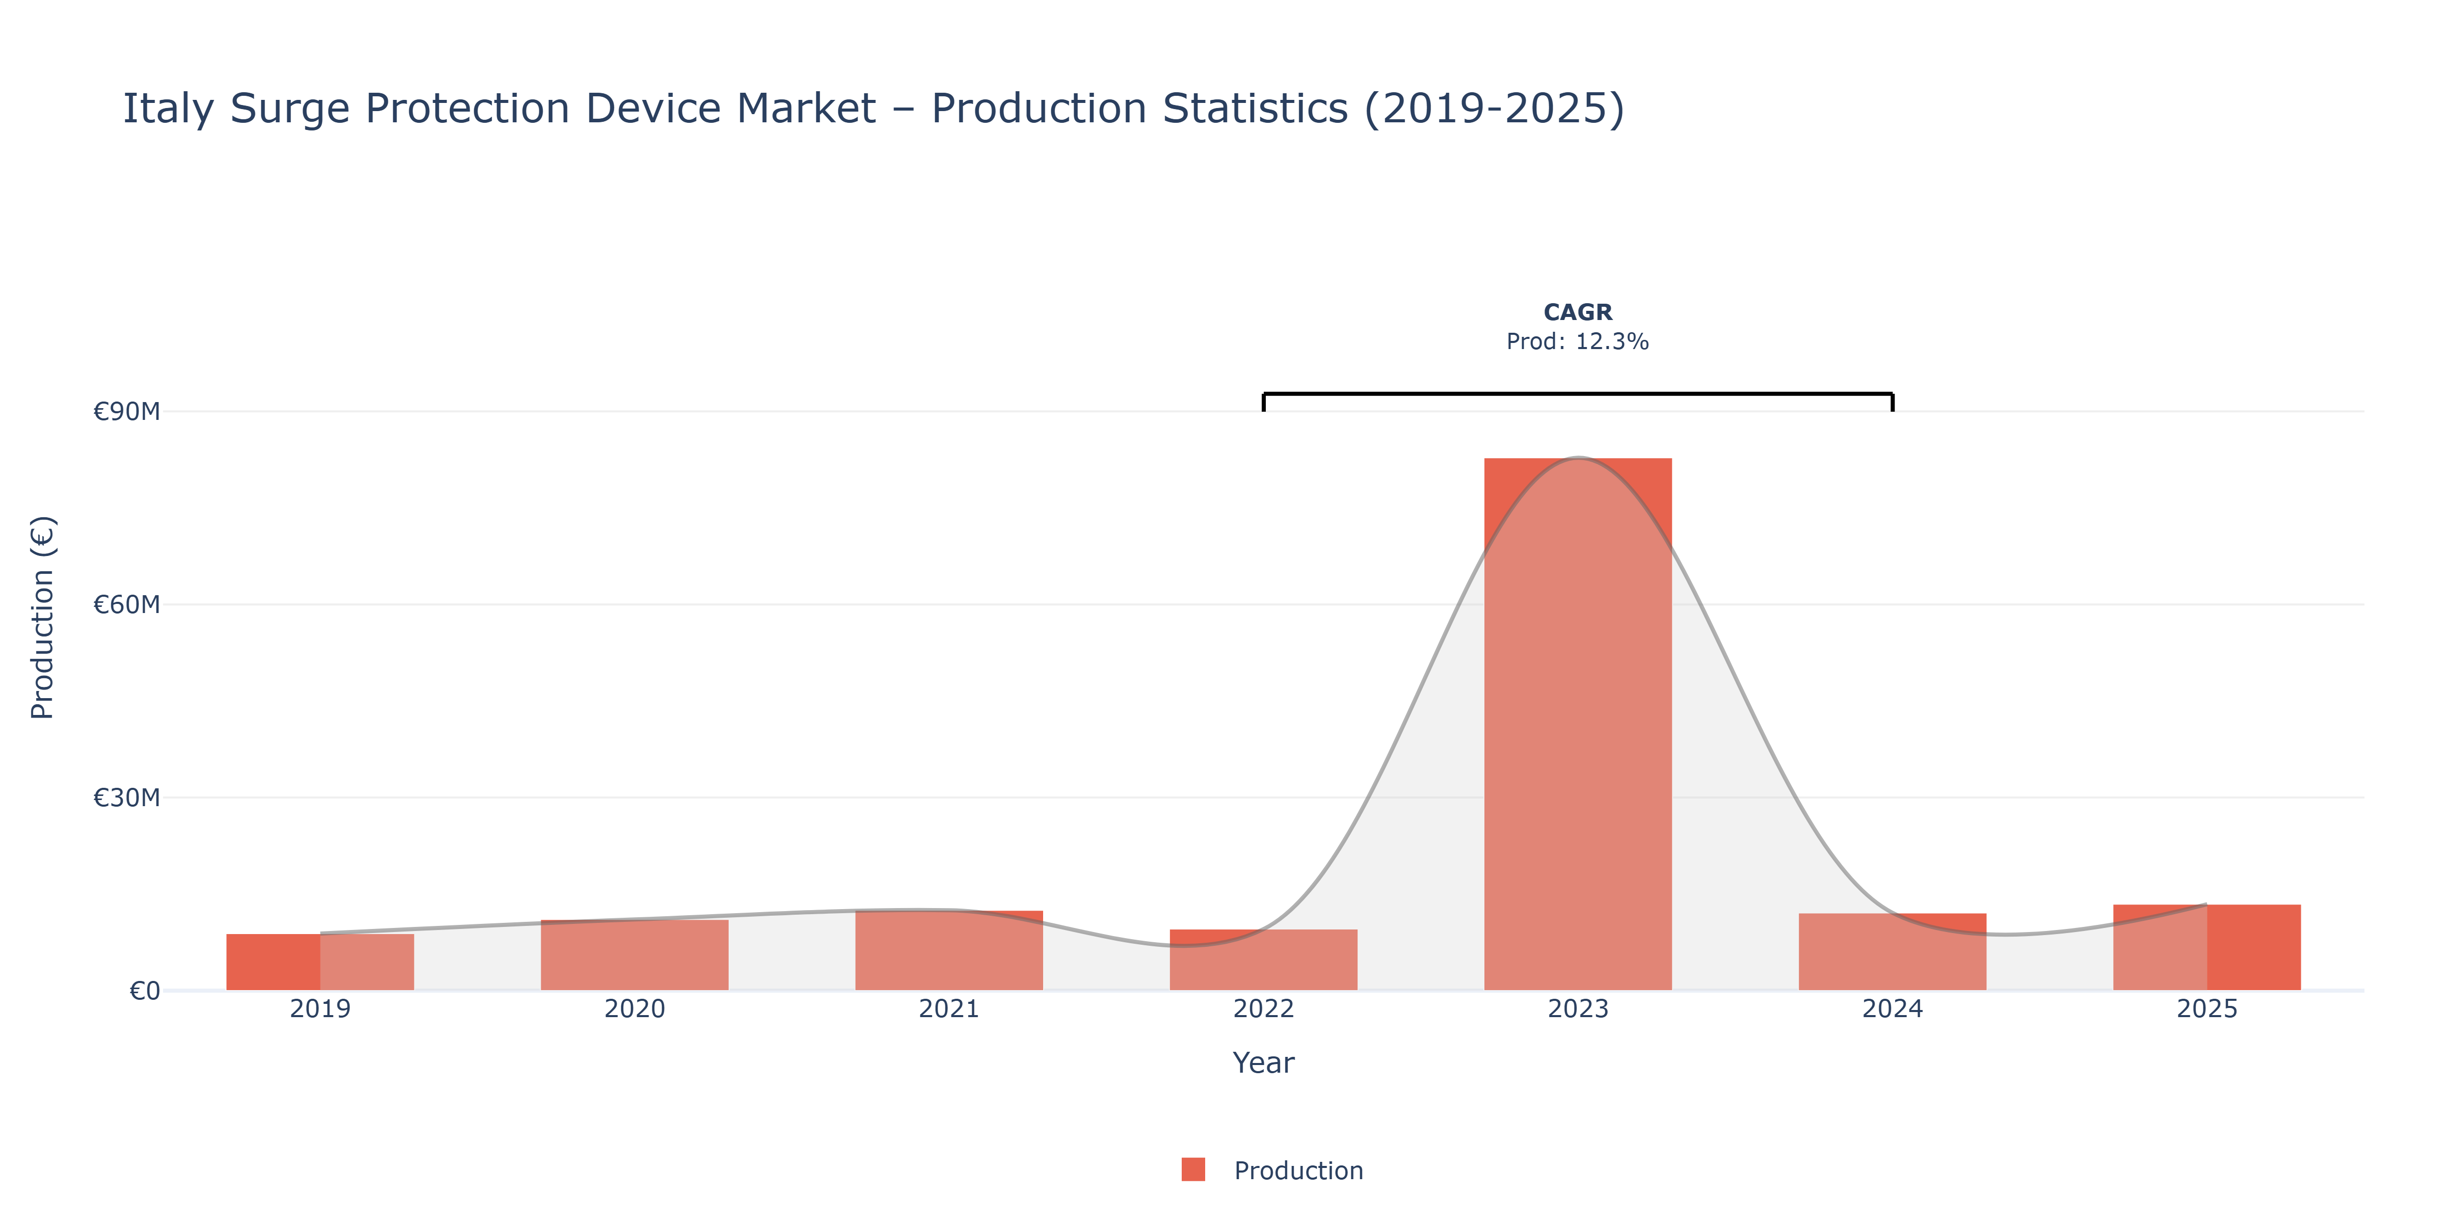The width and height of the screenshot is (2446, 1223).
Task: Click the 2022 x-axis tick label
Action: (1263, 1009)
